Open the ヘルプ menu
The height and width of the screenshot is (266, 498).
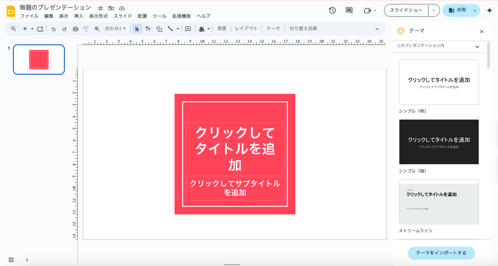pos(203,16)
